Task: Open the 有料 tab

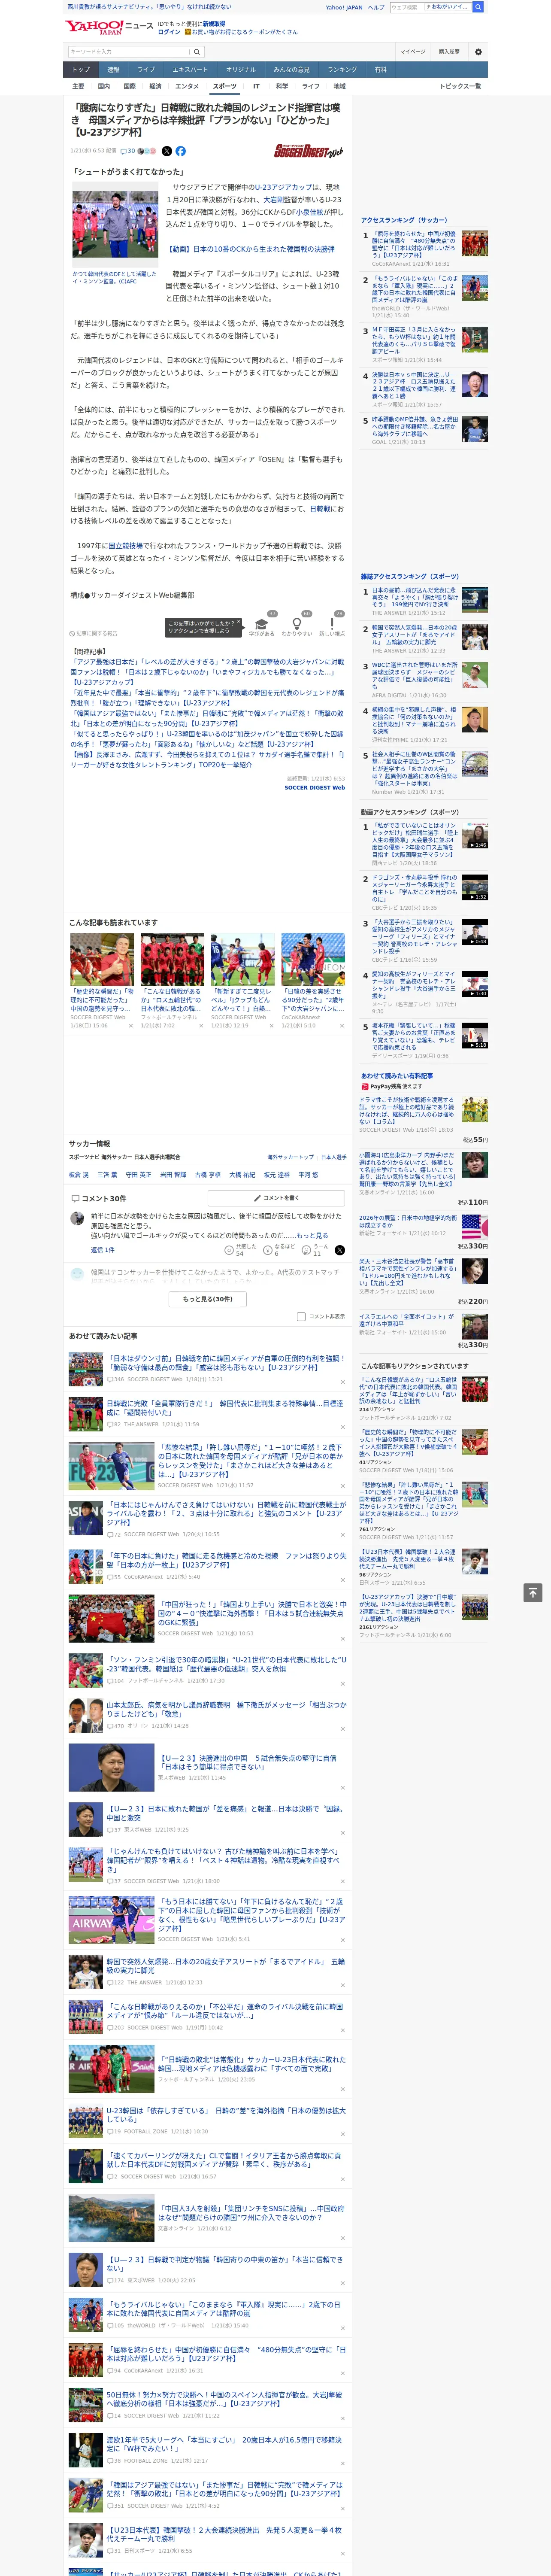Action: (x=380, y=69)
